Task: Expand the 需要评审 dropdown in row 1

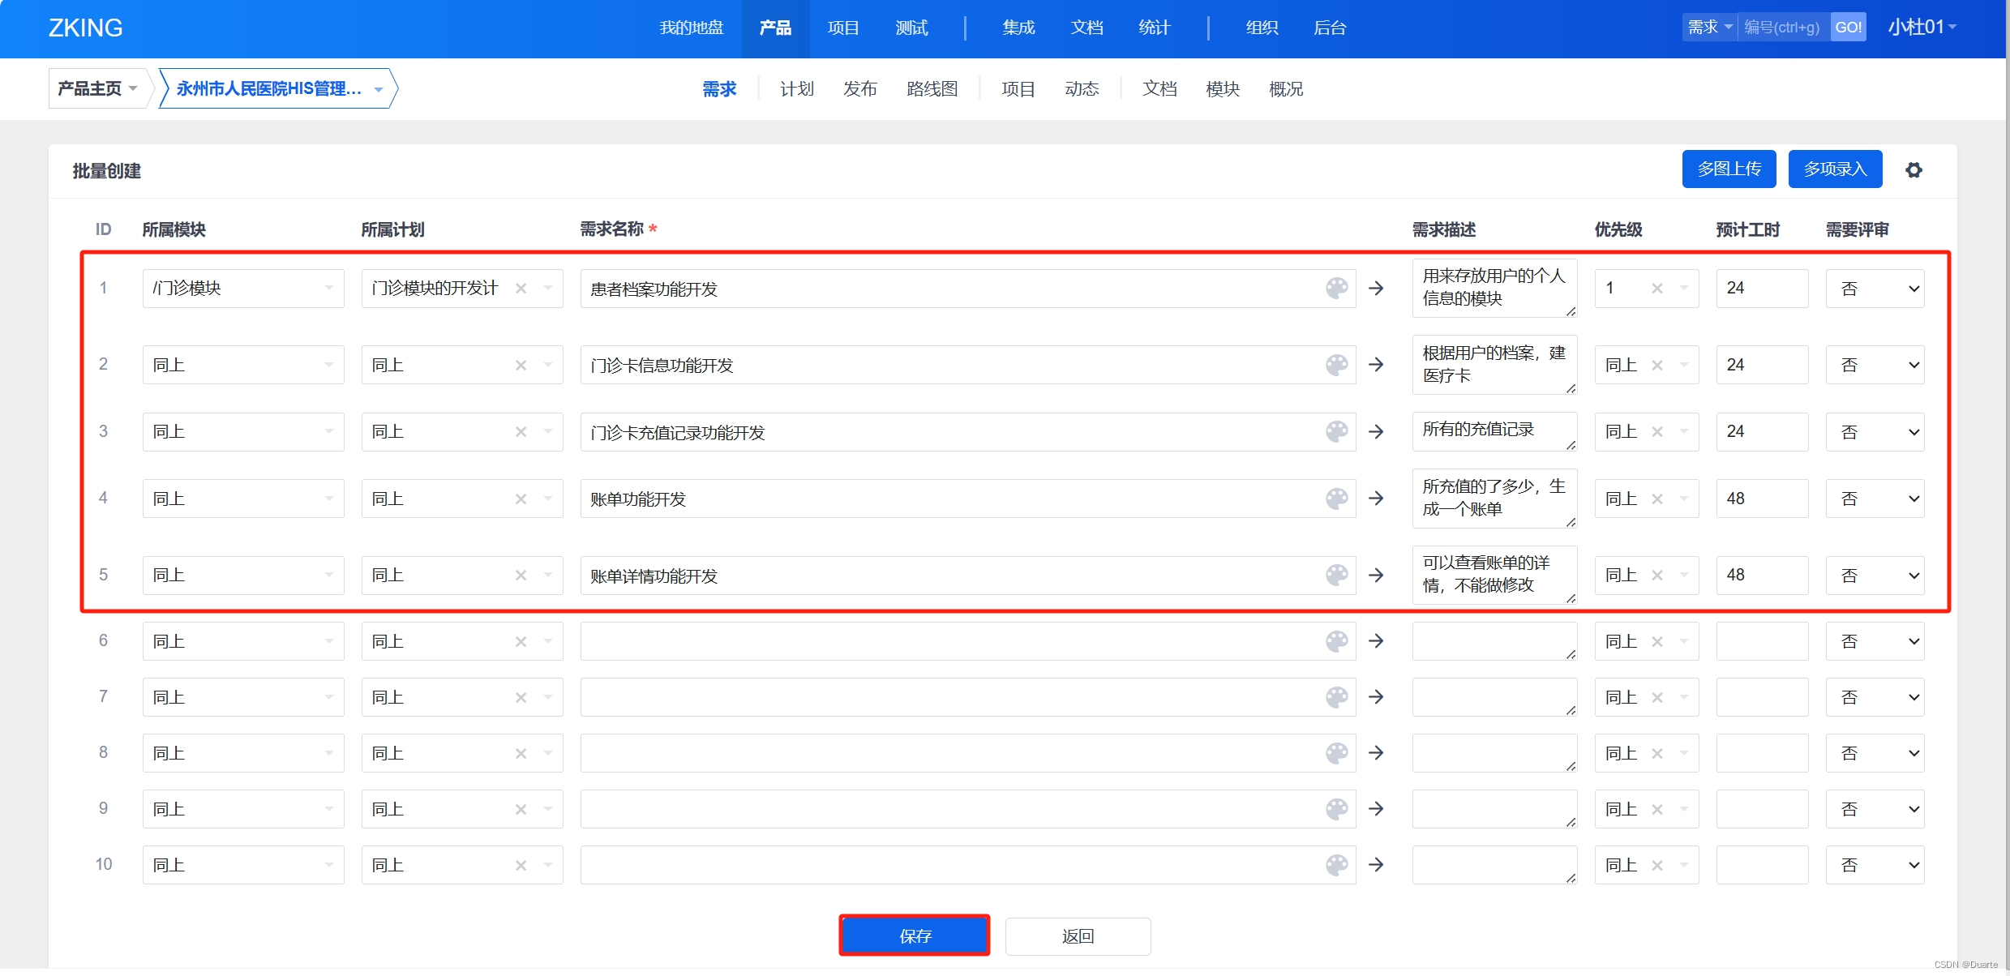Action: point(1875,288)
